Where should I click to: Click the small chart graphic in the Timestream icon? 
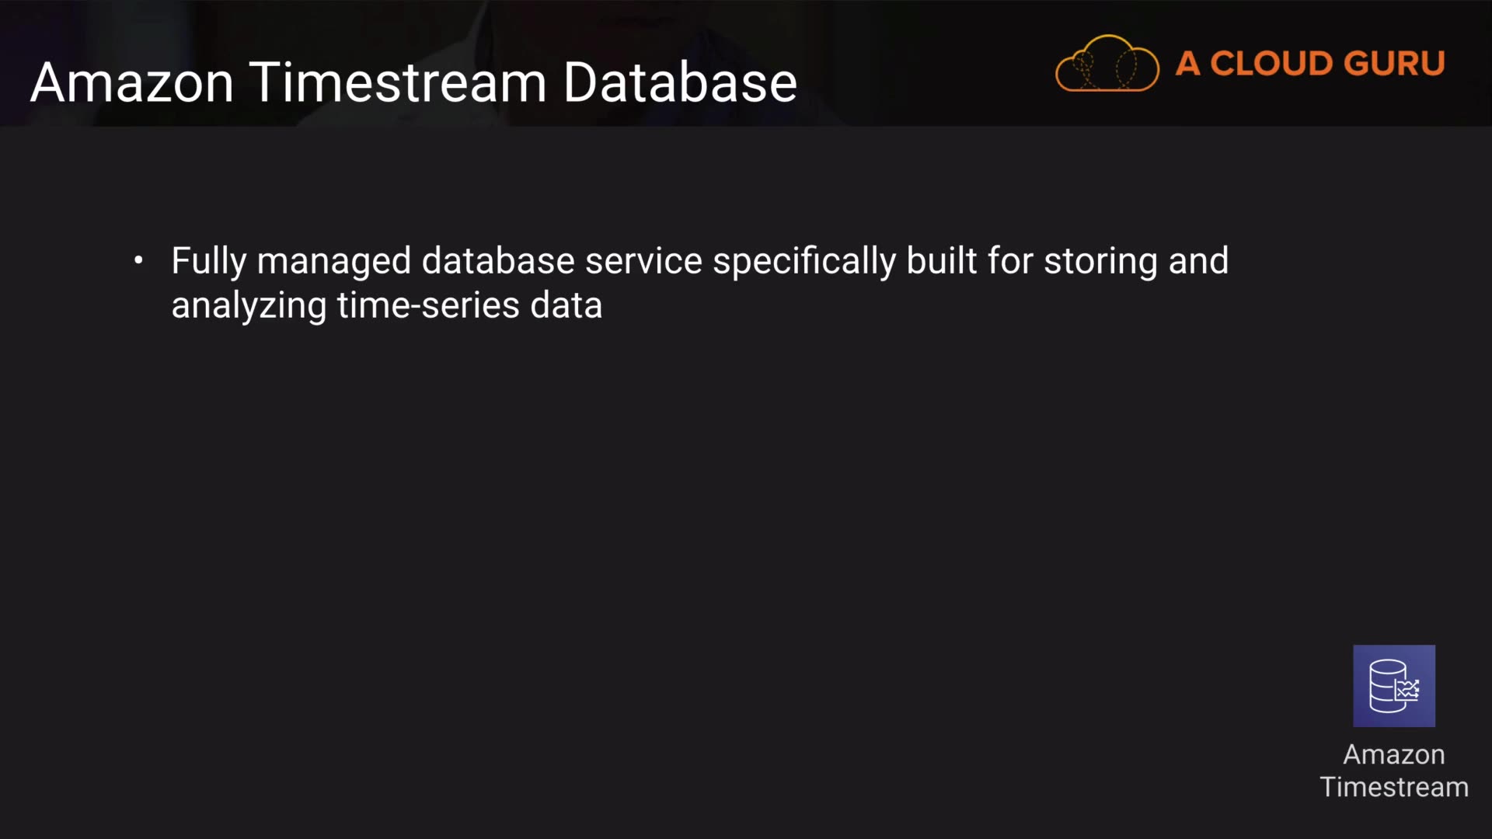[x=1407, y=689]
